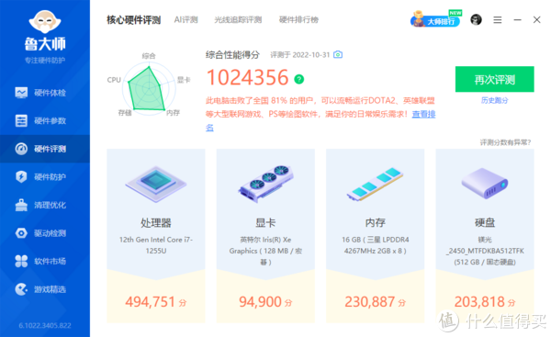Open 硬件体检 in the sidebar
This screenshot has width=551, height=337.
click(x=45, y=93)
